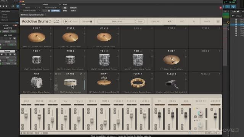Open the KICK slot menu arrow
244x137 pixels.
[x=51, y=74]
